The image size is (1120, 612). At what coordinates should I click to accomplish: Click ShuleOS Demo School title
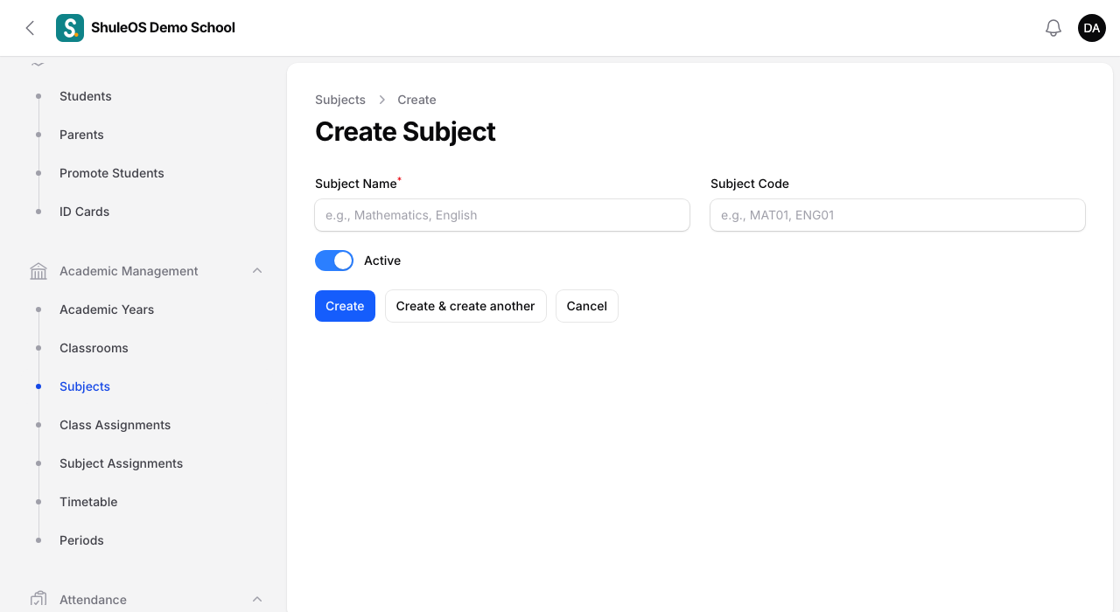point(163,28)
